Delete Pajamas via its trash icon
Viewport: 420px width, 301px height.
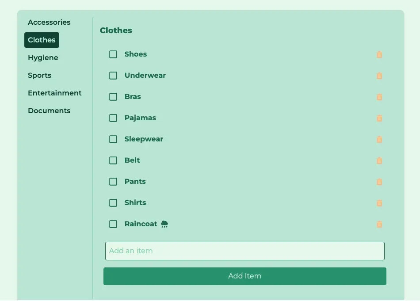[379, 118]
